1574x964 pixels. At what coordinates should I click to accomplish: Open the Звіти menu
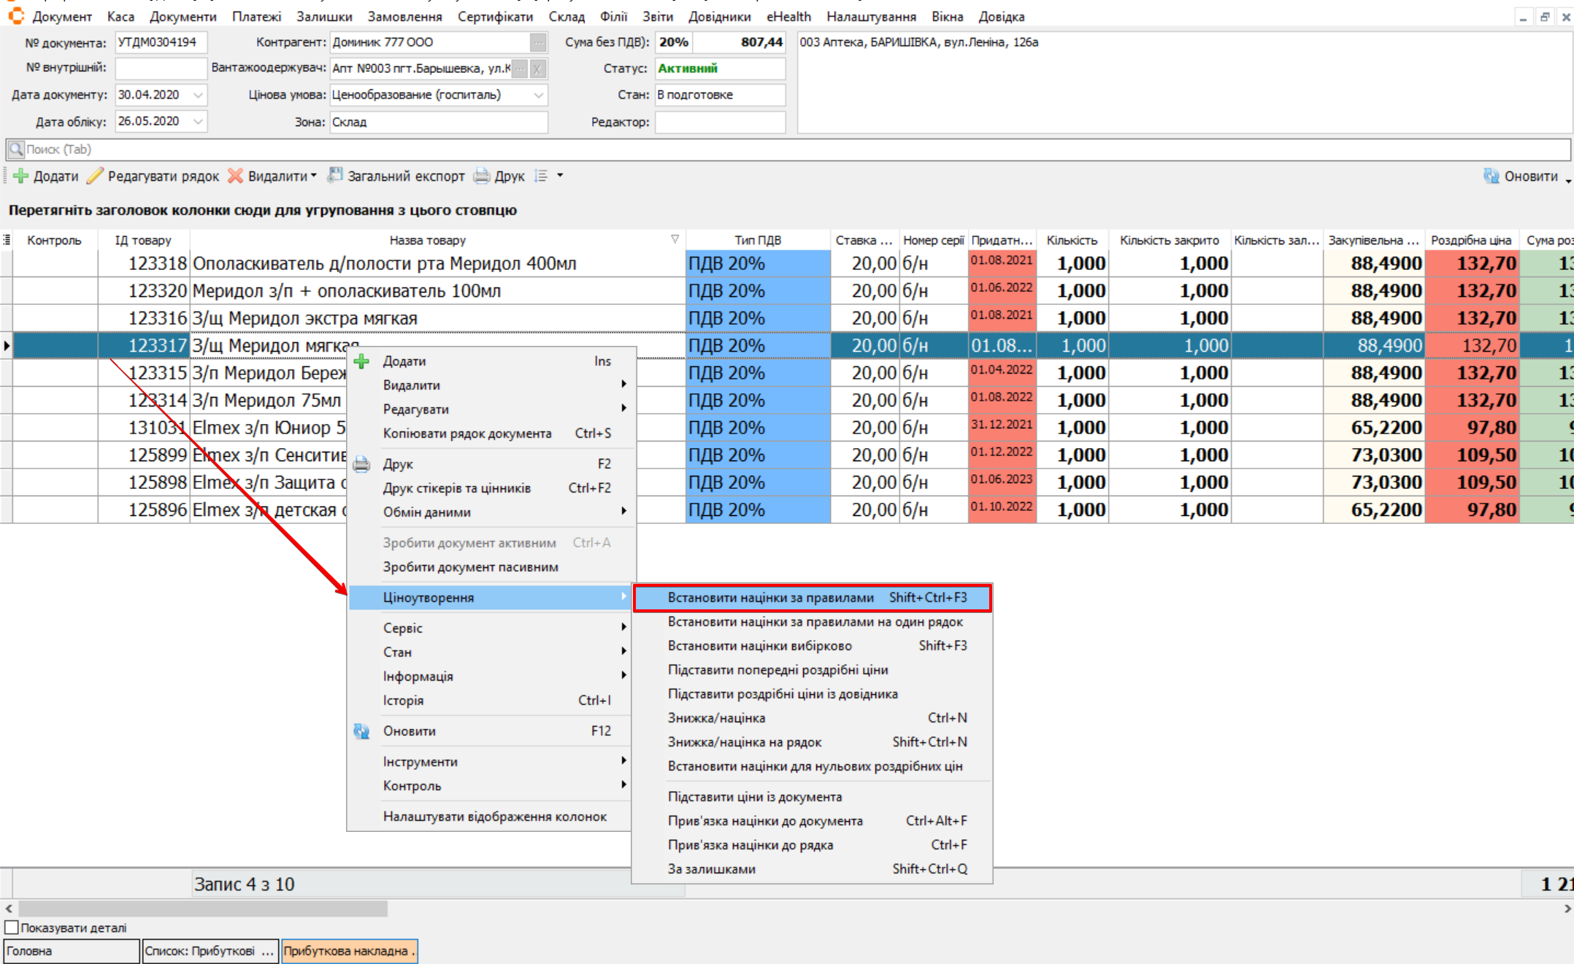point(657,16)
